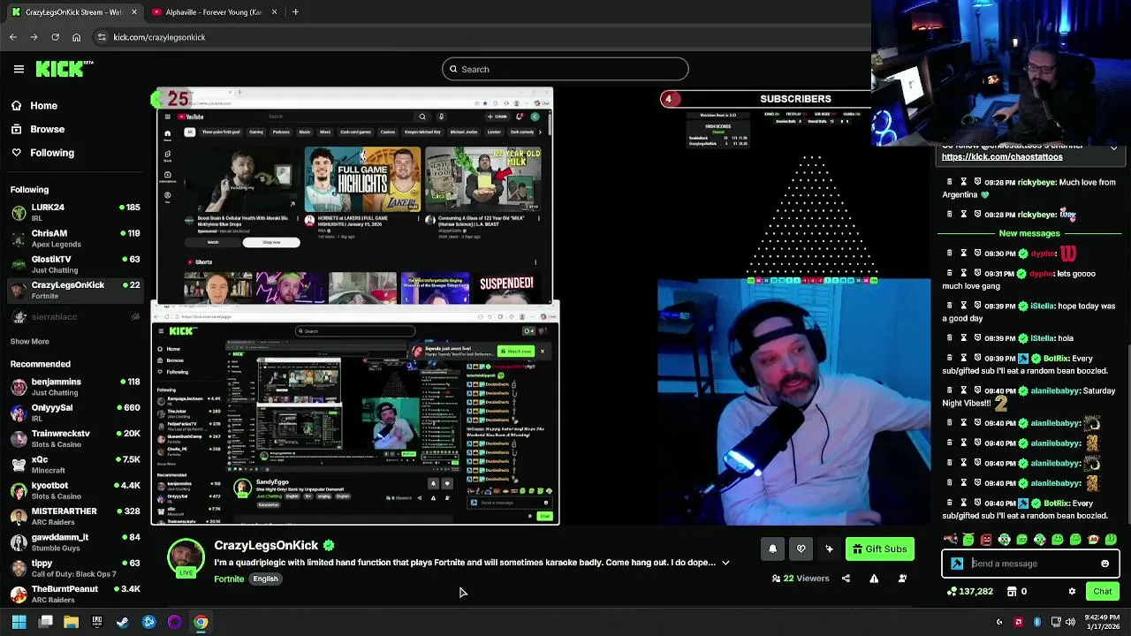View site information icon in address bar

click(x=102, y=37)
